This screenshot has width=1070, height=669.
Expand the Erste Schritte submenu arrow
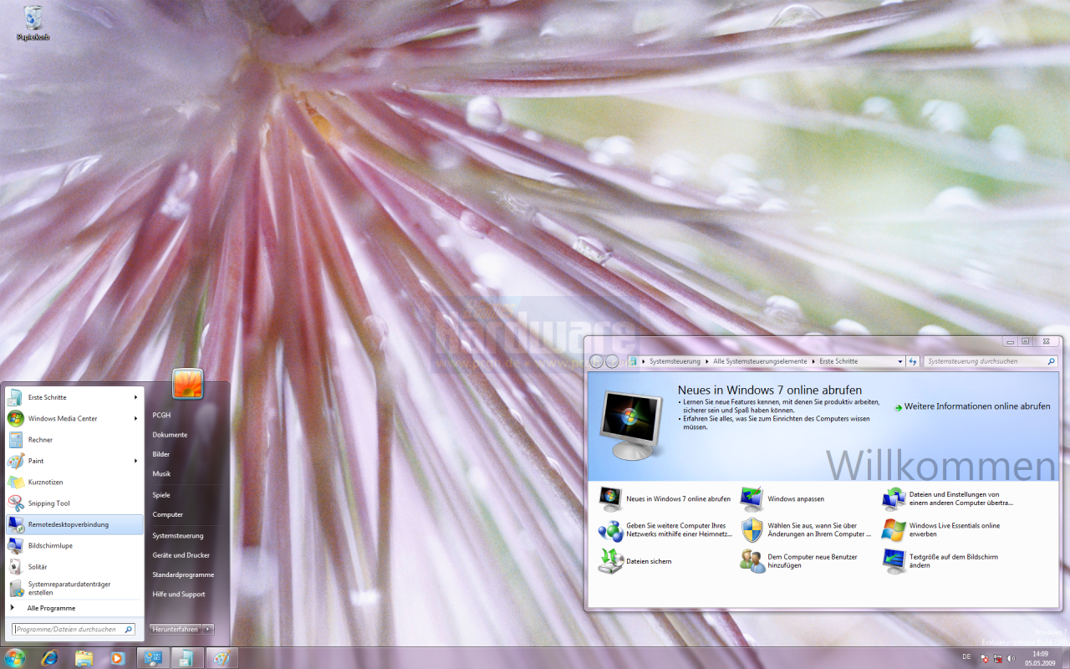pos(135,397)
